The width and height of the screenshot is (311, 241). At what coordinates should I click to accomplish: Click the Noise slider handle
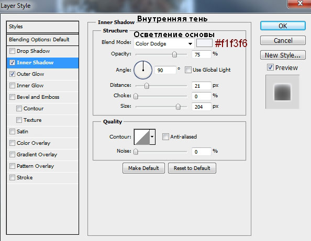(x=136, y=152)
